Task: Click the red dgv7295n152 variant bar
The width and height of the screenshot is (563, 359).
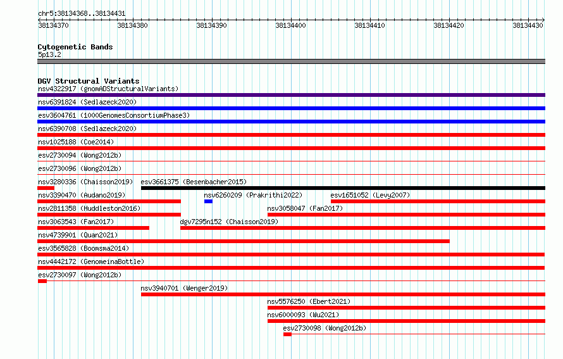Action: 362,228
